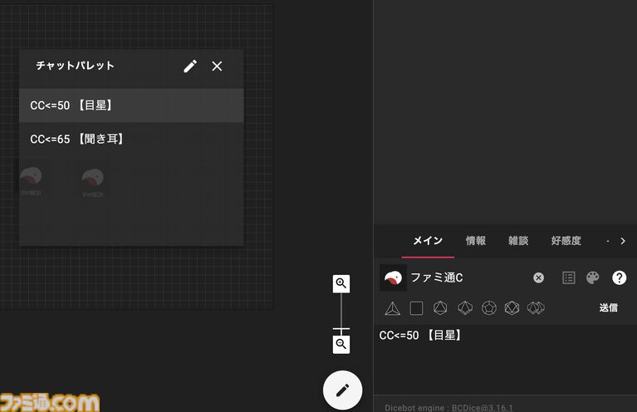The width and height of the screenshot is (637, 412).
Task: Select palette entry CC<=50 【目星】
Action: click(131, 105)
